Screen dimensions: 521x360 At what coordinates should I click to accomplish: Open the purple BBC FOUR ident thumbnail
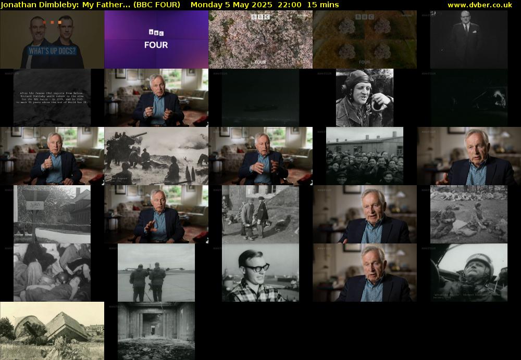coord(156,40)
